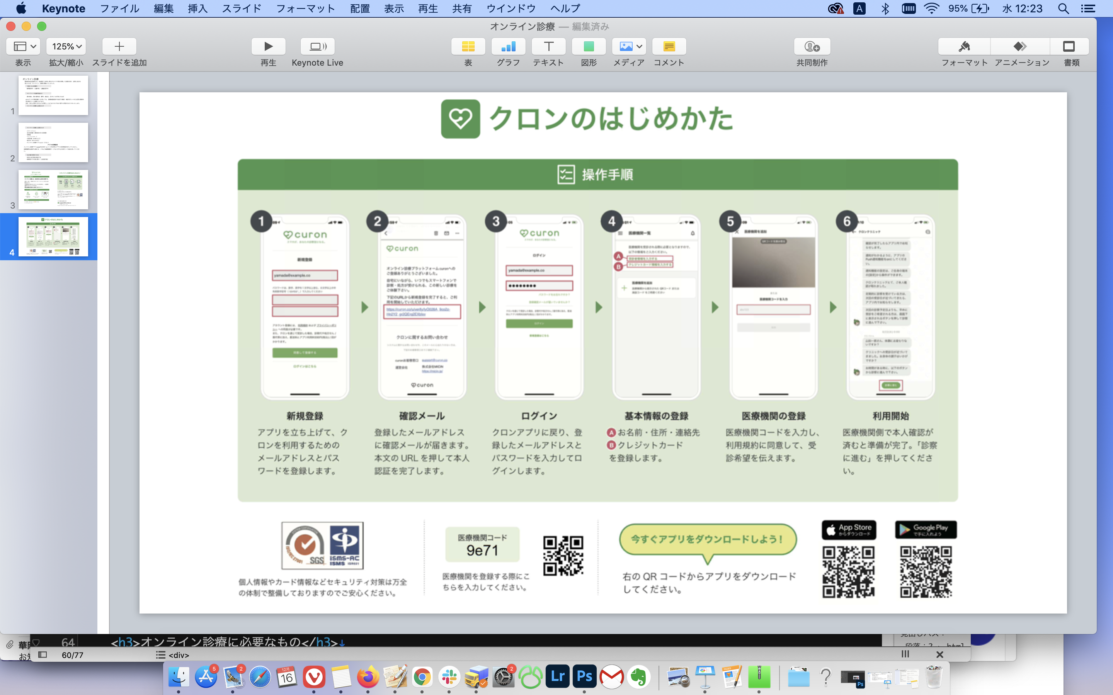The image size is (1113, 695).
Task: Add a text box with the テキスト icon
Action: coord(548,46)
